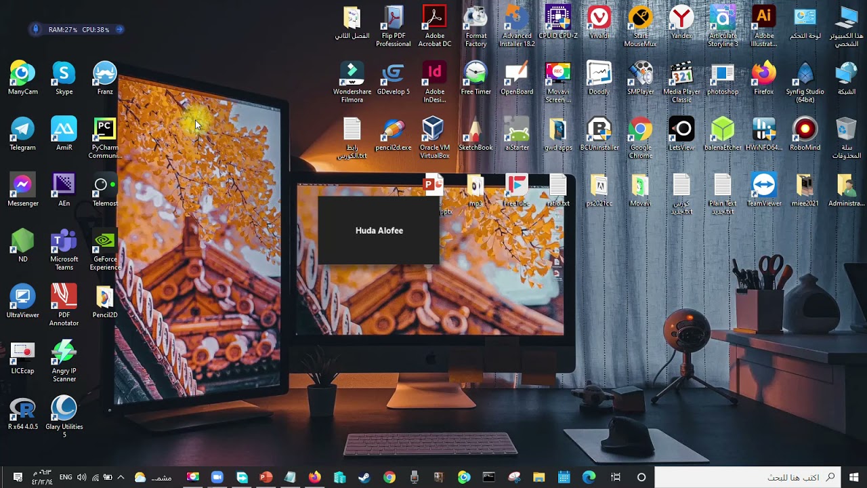867x488 pixels.
Task: Open Wondershare Filmora shortcut
Action: click(x=352, y=81)
